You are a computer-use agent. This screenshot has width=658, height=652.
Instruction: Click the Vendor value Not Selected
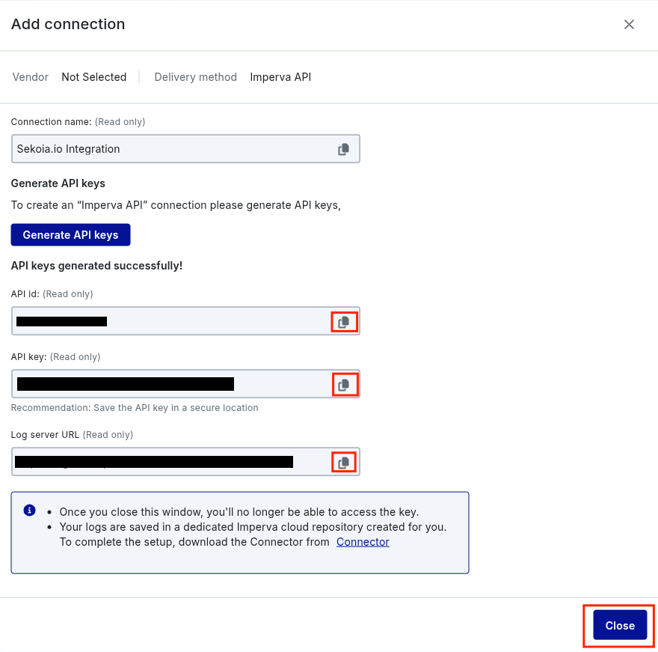point(94,77)
